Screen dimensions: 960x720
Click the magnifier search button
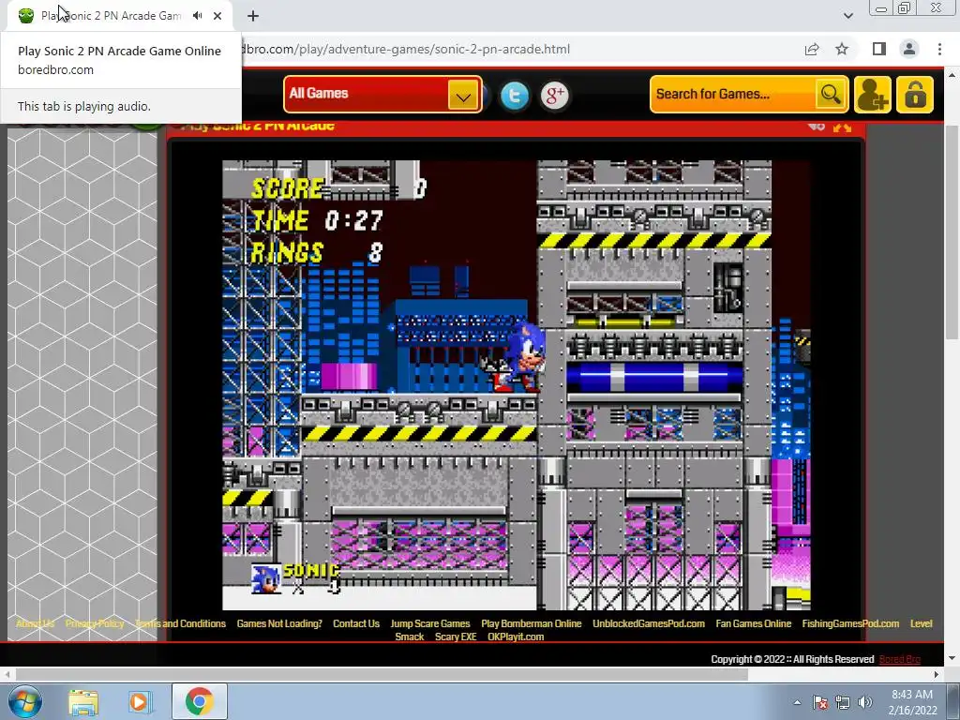(831, 95)
